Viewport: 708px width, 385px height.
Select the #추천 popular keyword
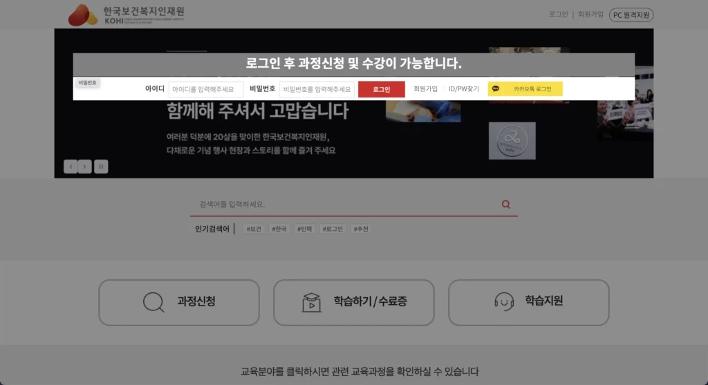coord(361,229)
